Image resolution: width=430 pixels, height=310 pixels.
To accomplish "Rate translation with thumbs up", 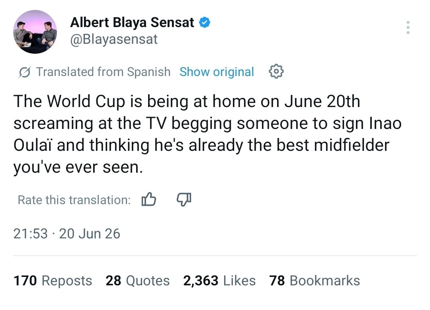I will pyautogui.click(x=149, y=199).
